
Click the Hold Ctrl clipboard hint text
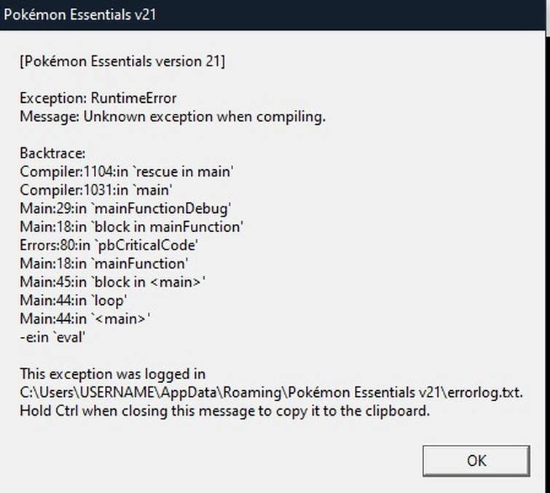[225, 411]
